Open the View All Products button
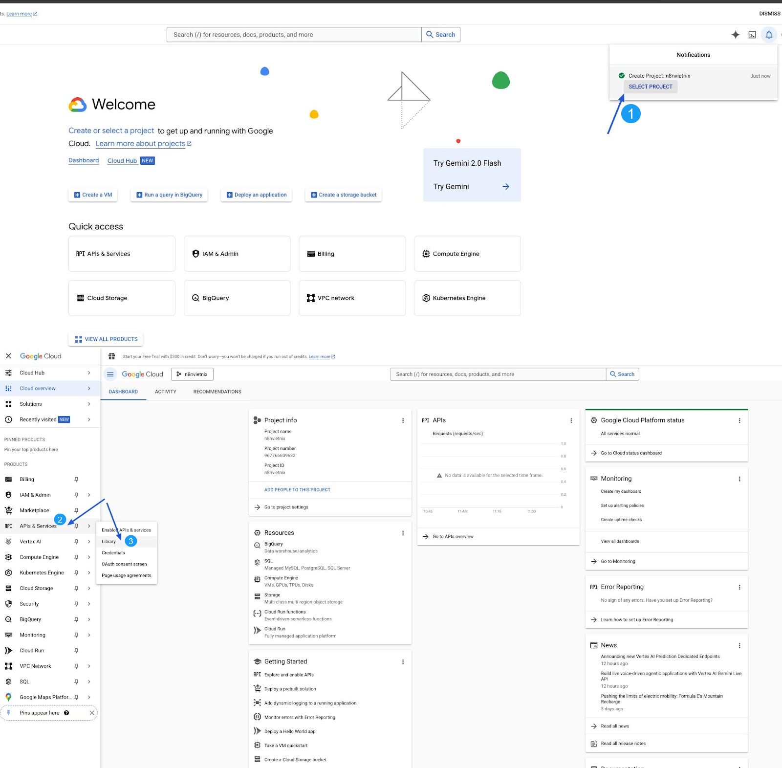The image size is (782, 768). (x=106, y=339)
